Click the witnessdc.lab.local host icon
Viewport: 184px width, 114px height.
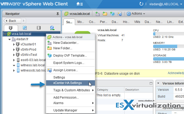pyautogui.click(x=18, y=70)
